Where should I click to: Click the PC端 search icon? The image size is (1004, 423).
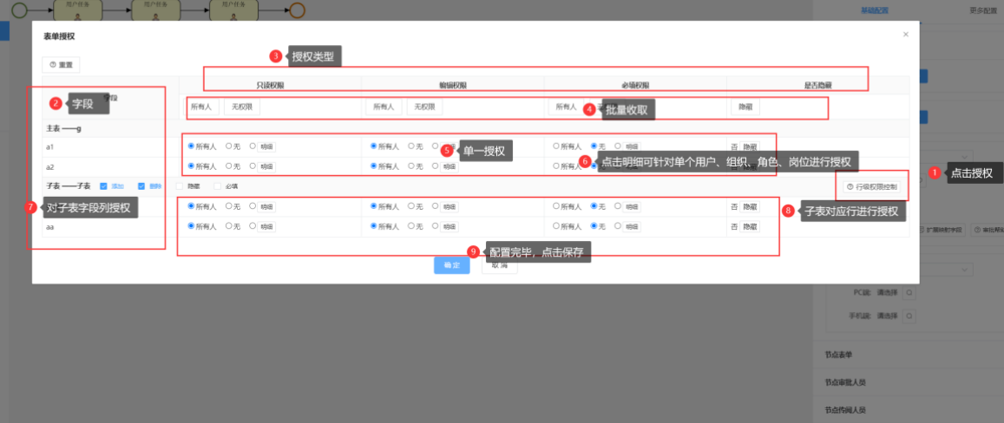coord(909,293)
